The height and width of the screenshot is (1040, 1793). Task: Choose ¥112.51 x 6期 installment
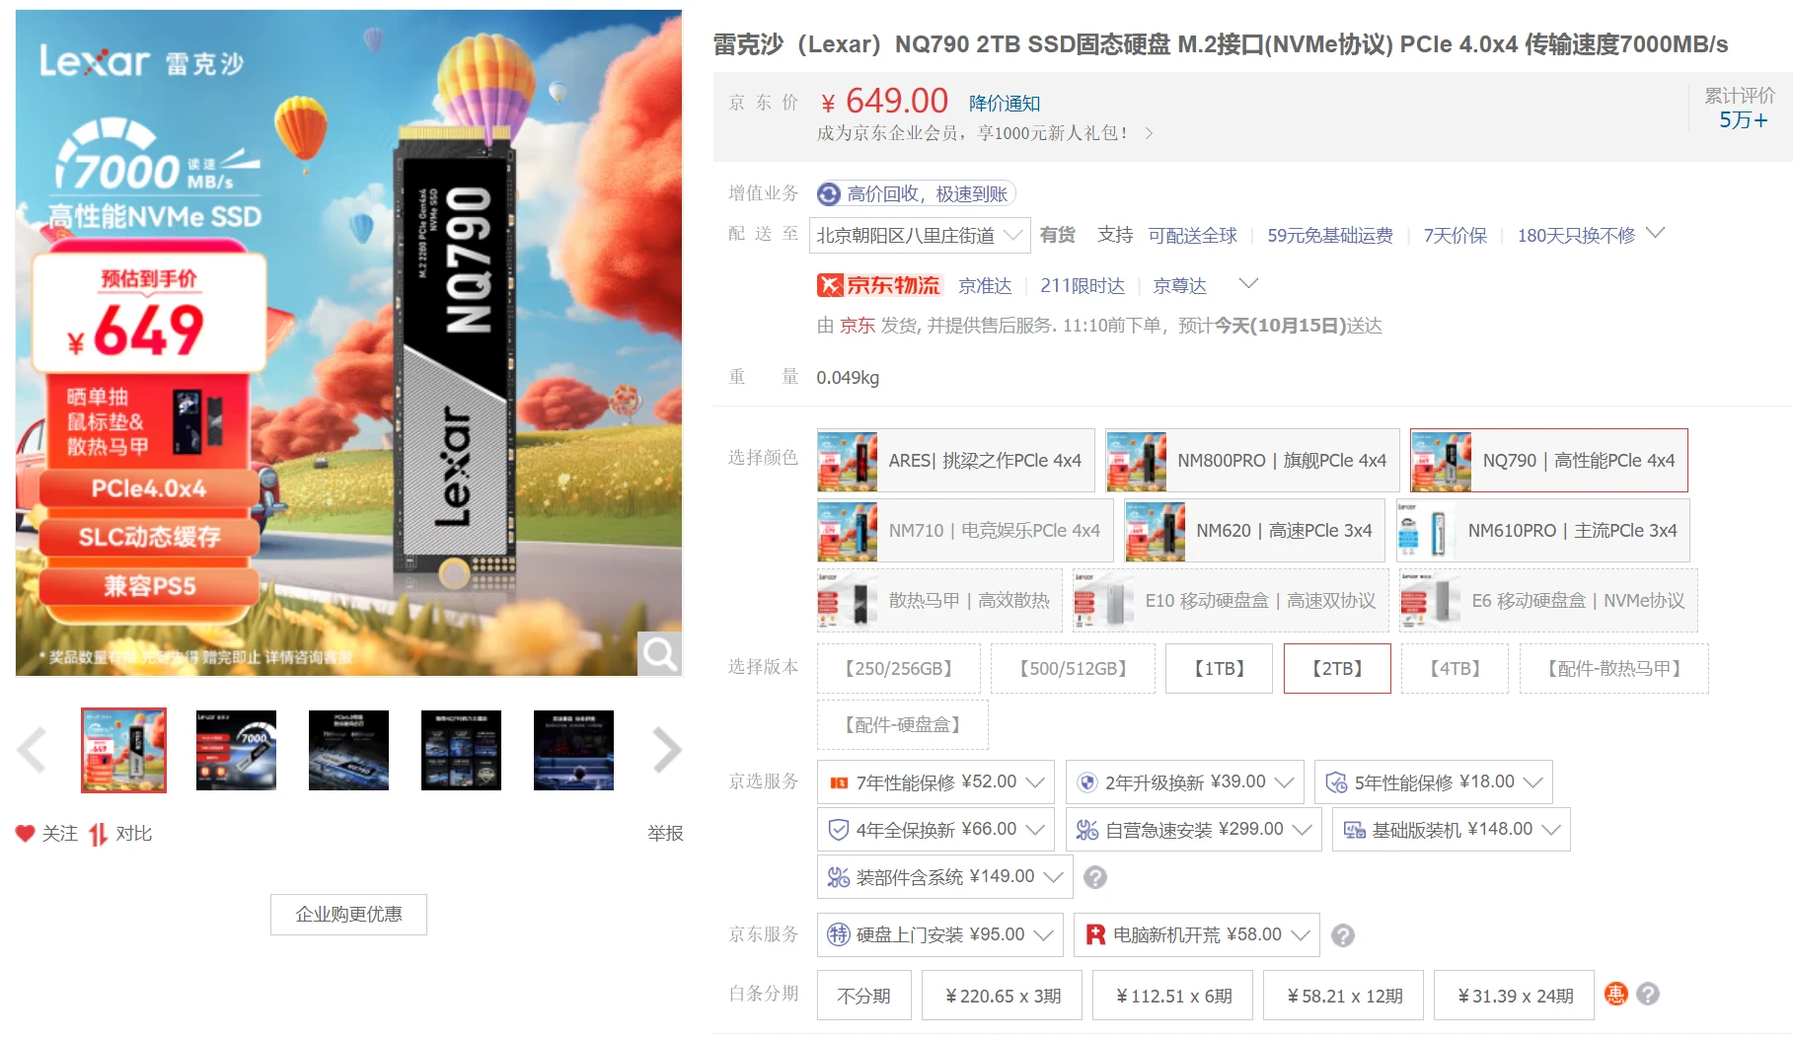point(1173,996)
